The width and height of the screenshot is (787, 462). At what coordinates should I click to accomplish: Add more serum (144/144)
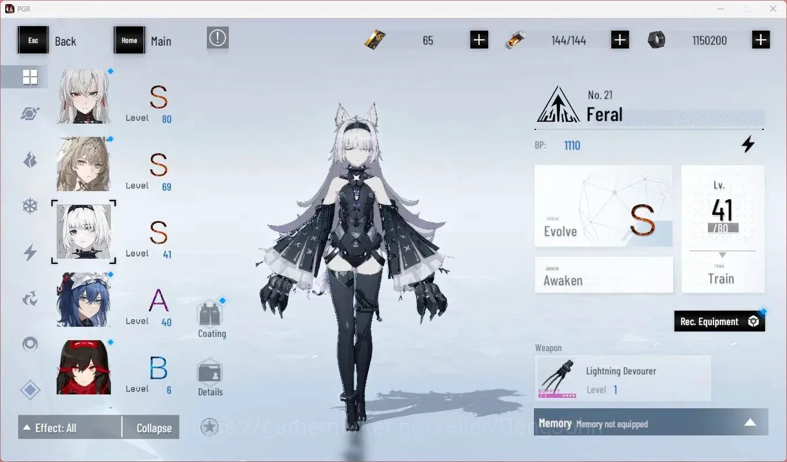tap(620, 40)
